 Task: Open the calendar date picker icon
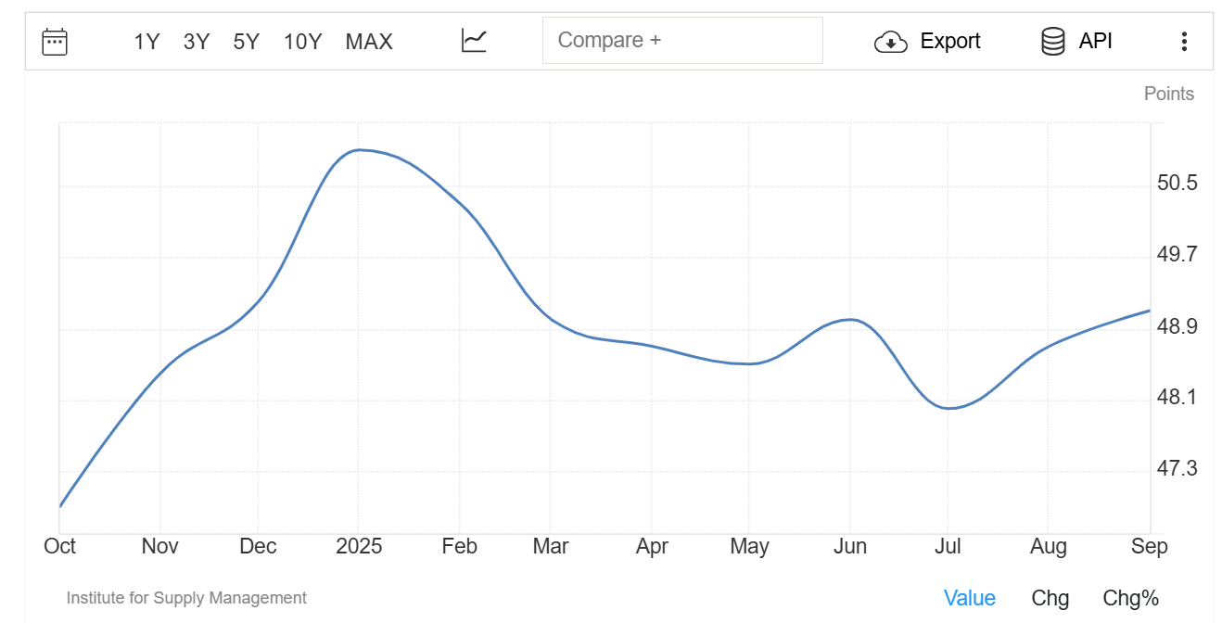[x=55, y=42]
